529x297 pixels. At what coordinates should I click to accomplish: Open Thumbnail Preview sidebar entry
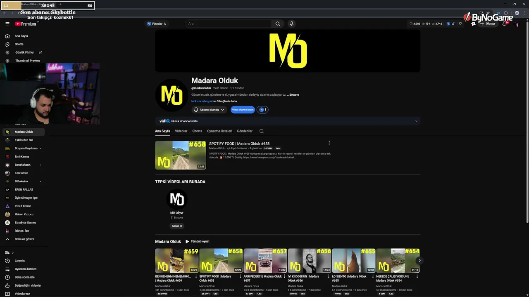(23, 61)
